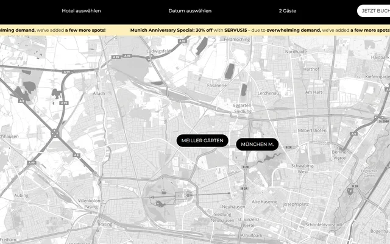Click the Allach district label
This screenshot has width=390, height=244.
pyautogui.click(x=99, y=93)
